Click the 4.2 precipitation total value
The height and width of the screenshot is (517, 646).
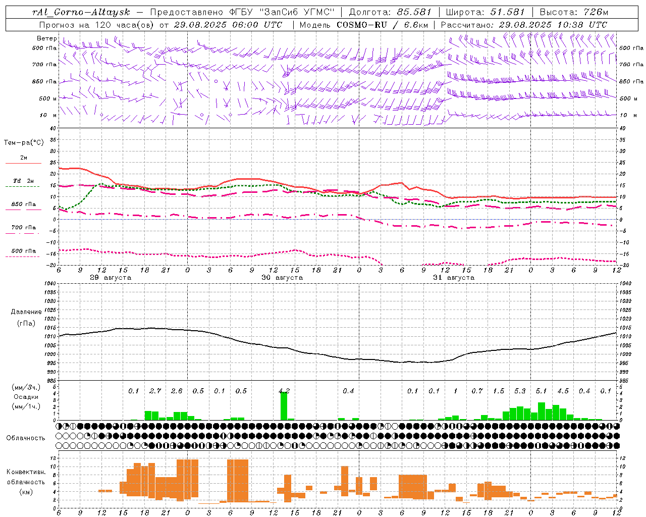(x=284, y=391)
